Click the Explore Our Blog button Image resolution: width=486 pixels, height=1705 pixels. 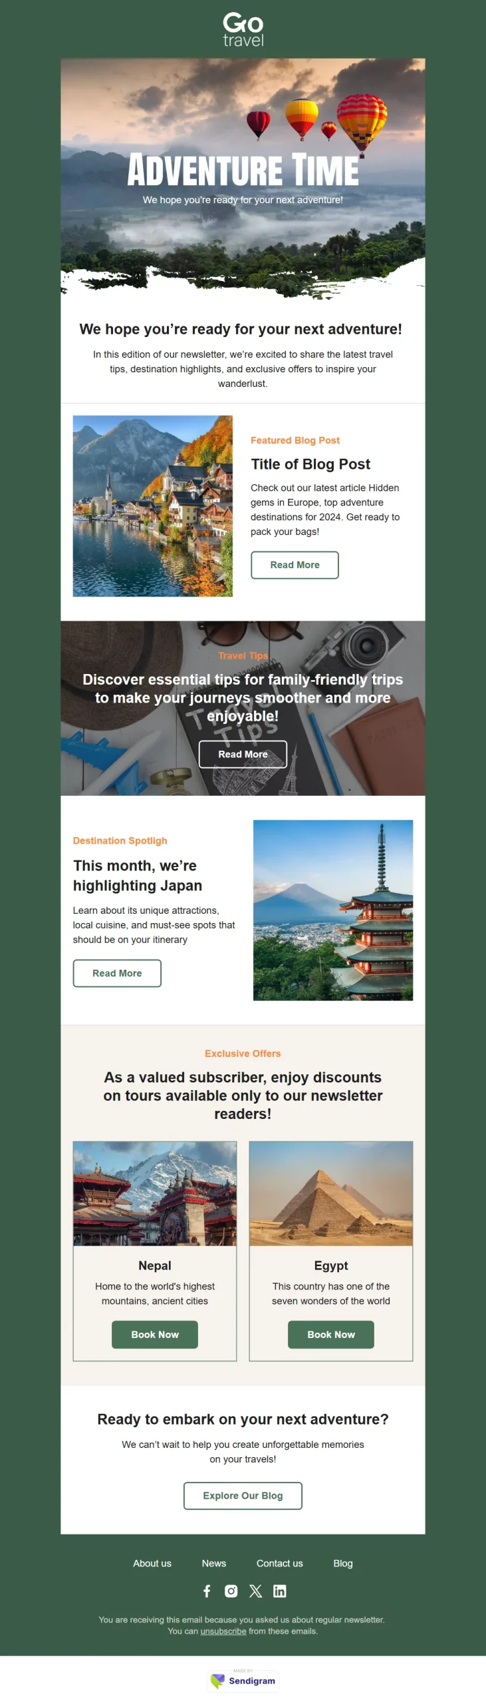243,1496
